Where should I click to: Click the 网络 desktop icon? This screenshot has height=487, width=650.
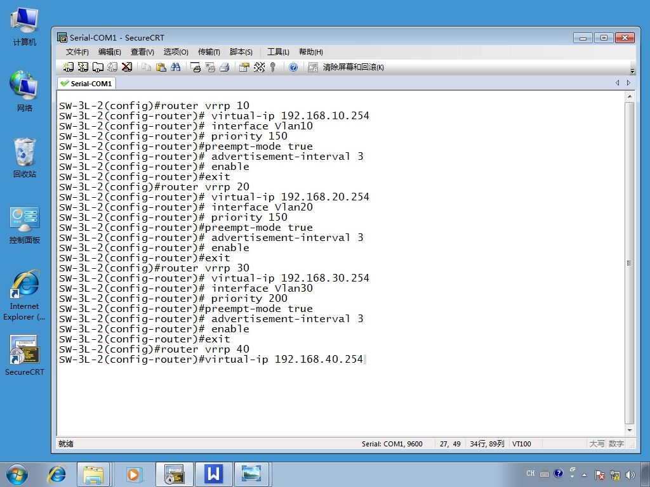point(25,91)
